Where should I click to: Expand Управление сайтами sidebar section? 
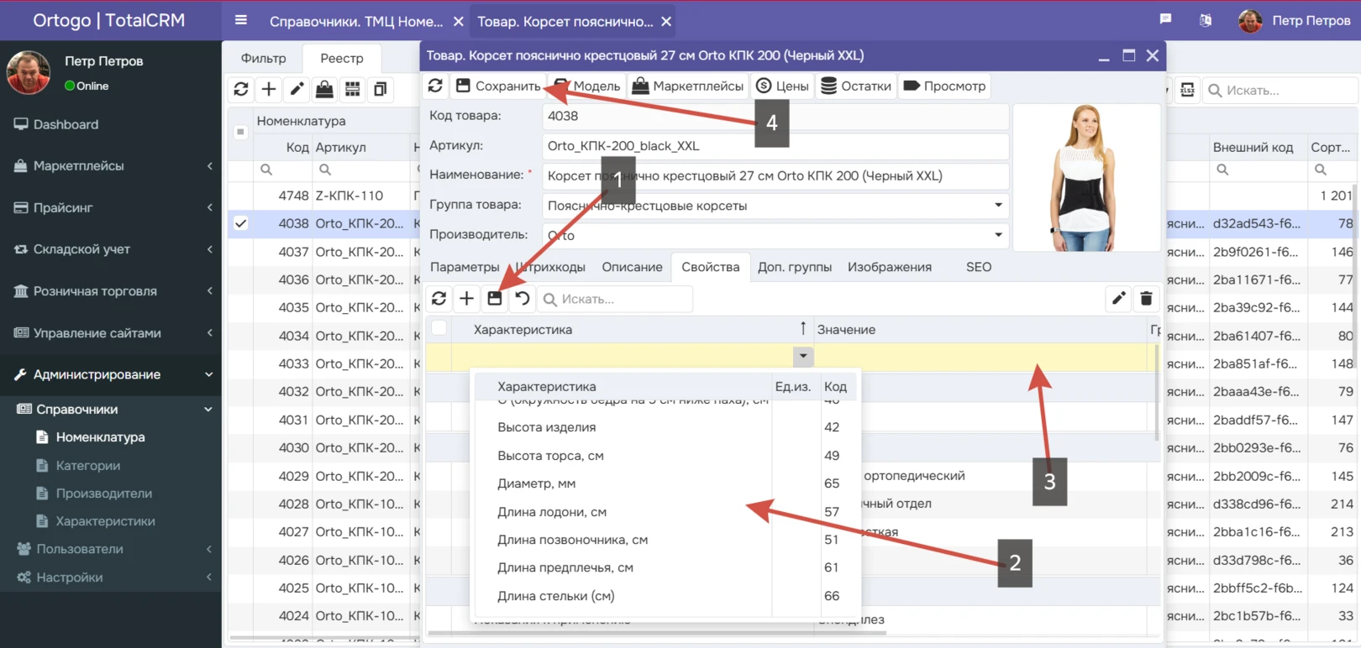(110, 333)
